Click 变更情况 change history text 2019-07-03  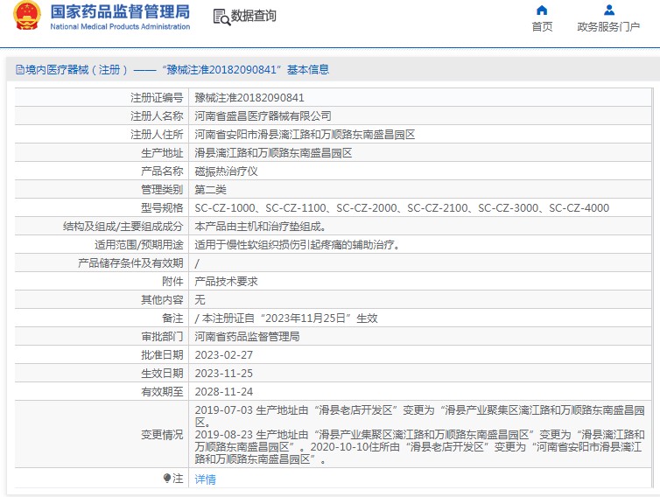(419, 434)
